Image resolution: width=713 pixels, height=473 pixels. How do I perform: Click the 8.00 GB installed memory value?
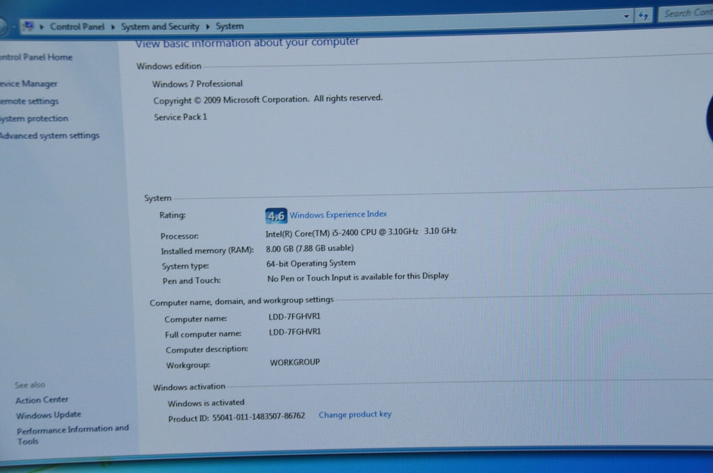[310, 248]
